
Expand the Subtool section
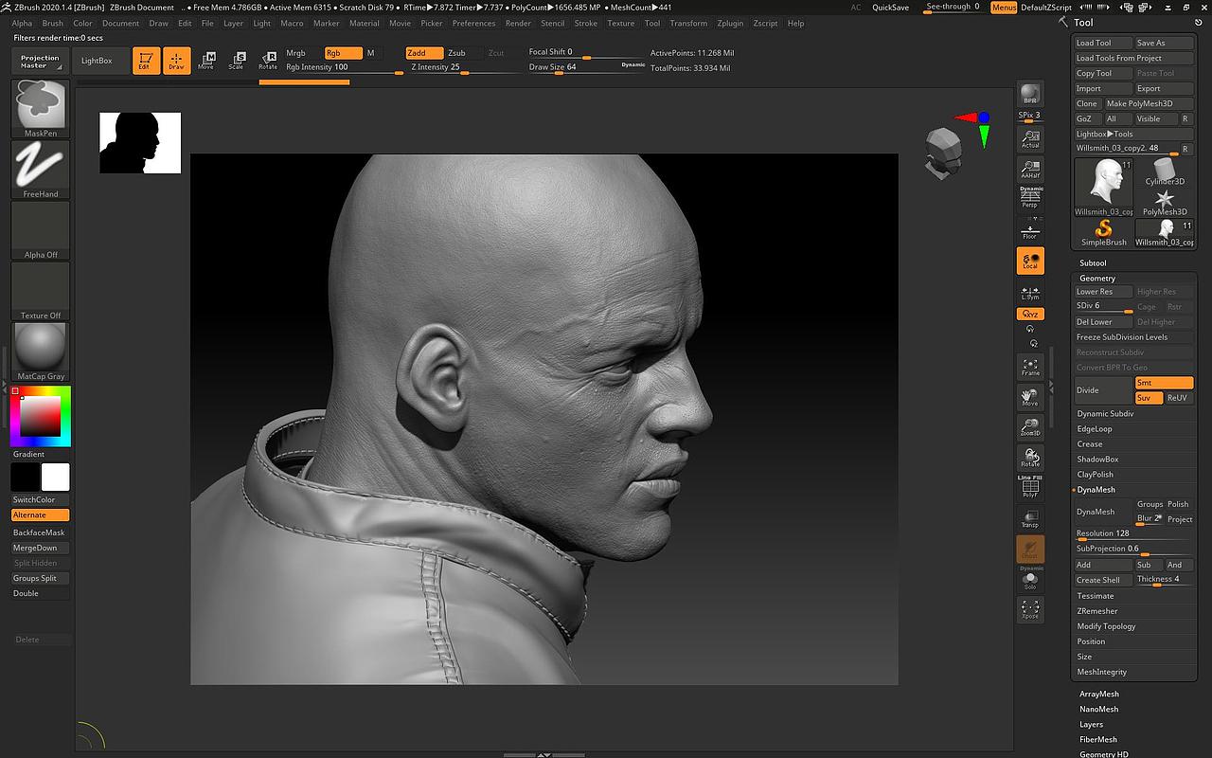pos(1093,262)
